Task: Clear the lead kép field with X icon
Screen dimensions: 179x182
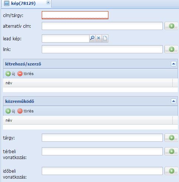Action: click(x=99, y=38)
